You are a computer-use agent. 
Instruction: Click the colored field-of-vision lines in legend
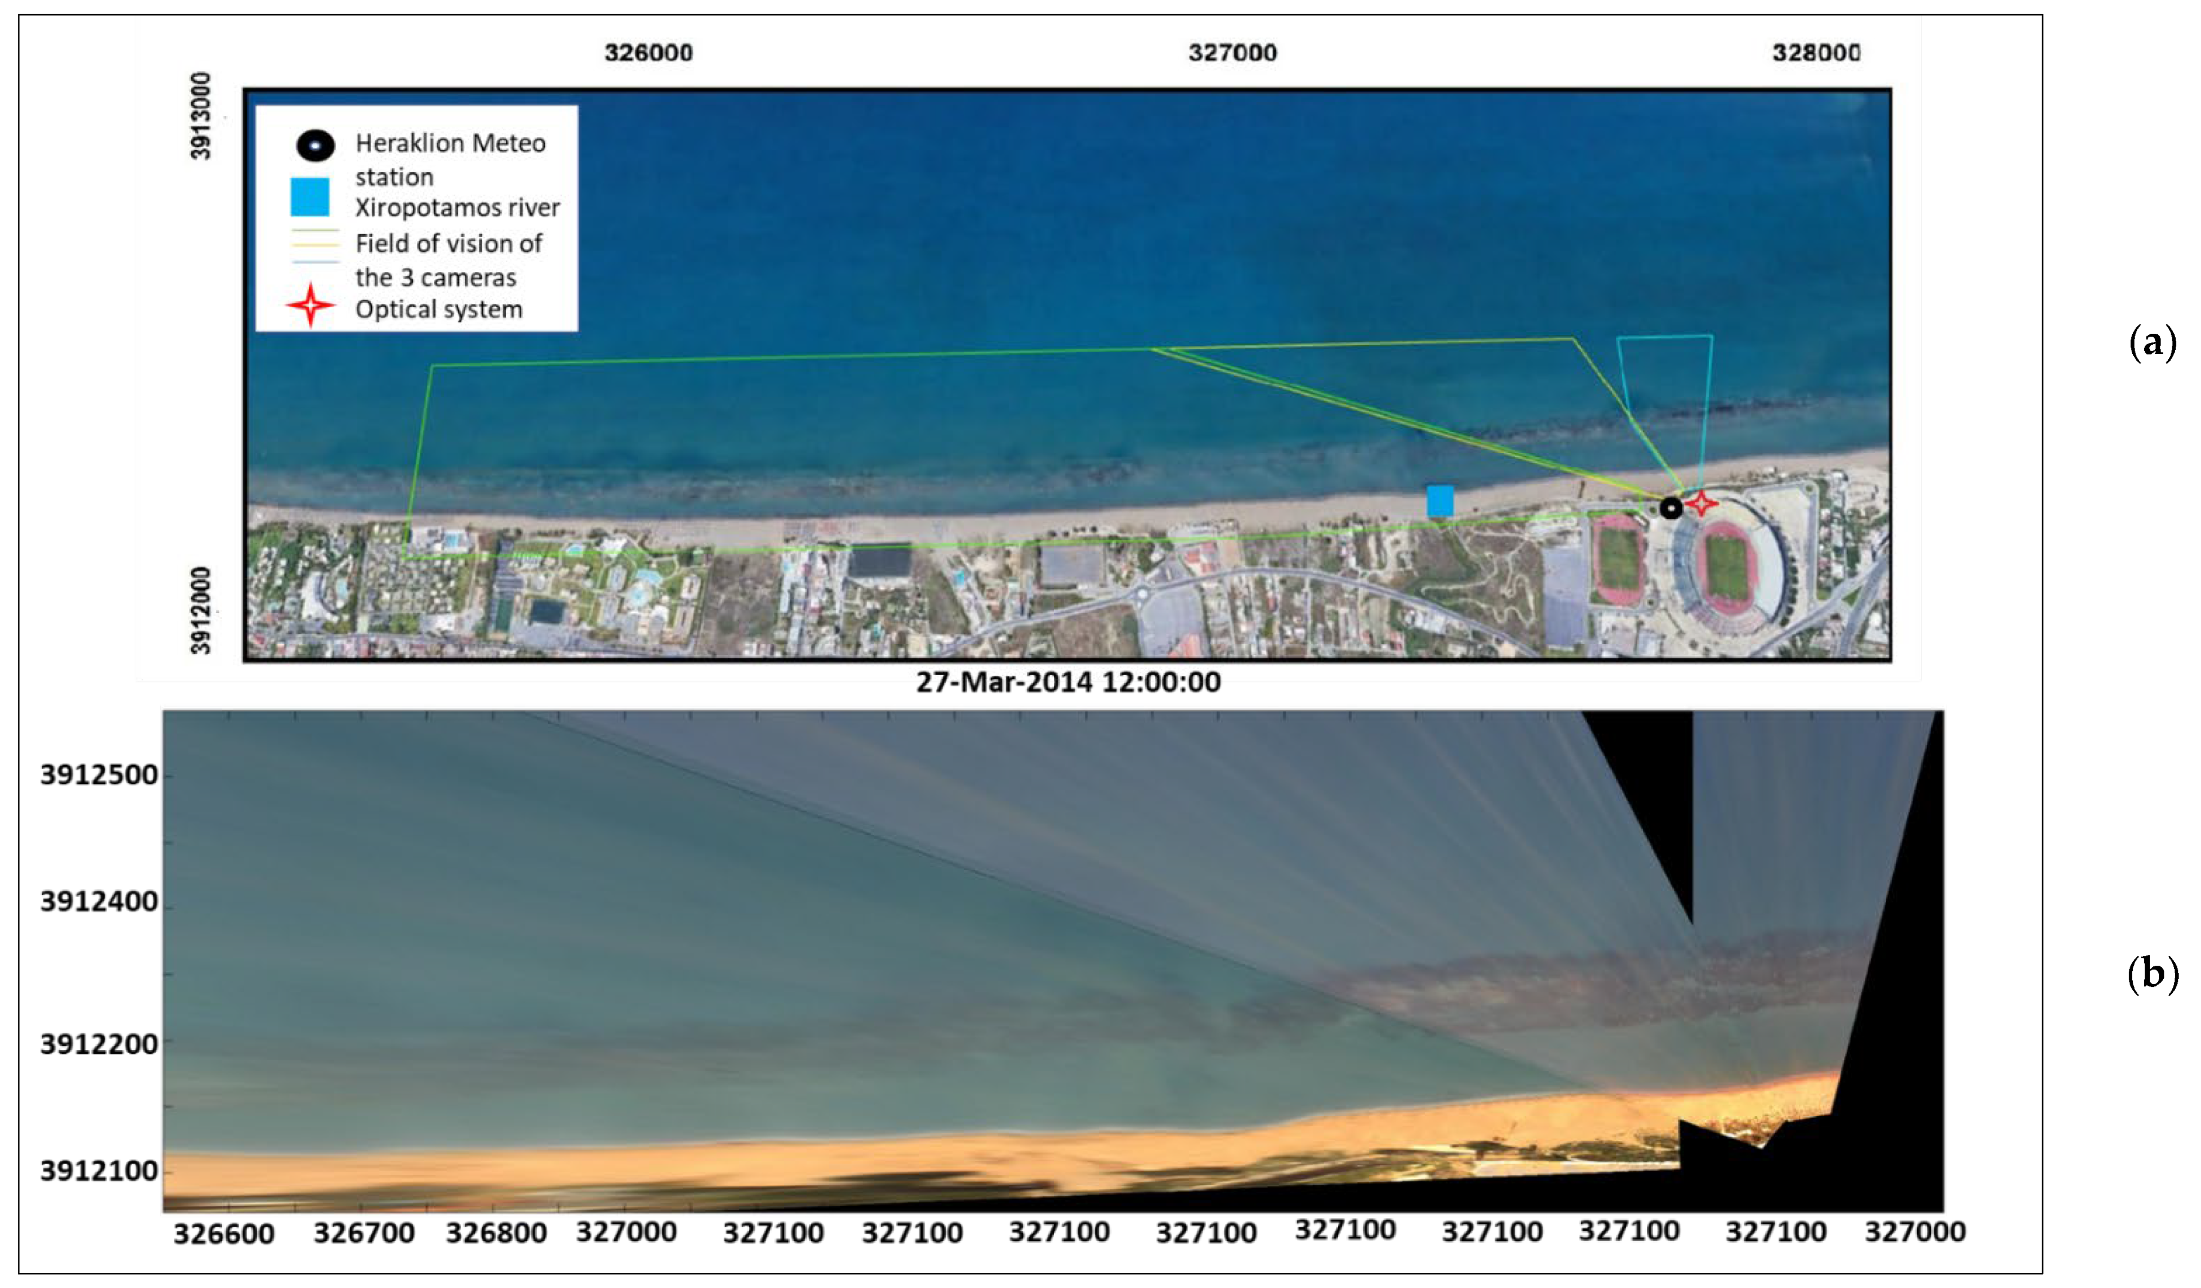(314, 245)
